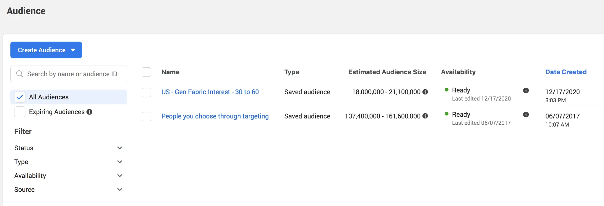Click green Ready status dot in People you choose row
This screenshot has height=206, width=604.
coord(446,114)
